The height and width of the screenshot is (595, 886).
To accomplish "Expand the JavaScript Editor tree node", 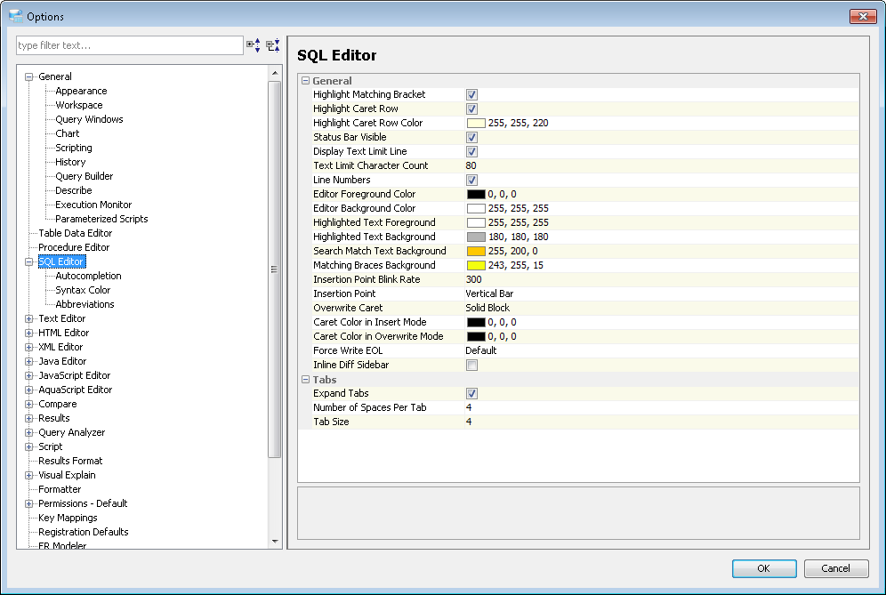I will (x=28, y=375).
